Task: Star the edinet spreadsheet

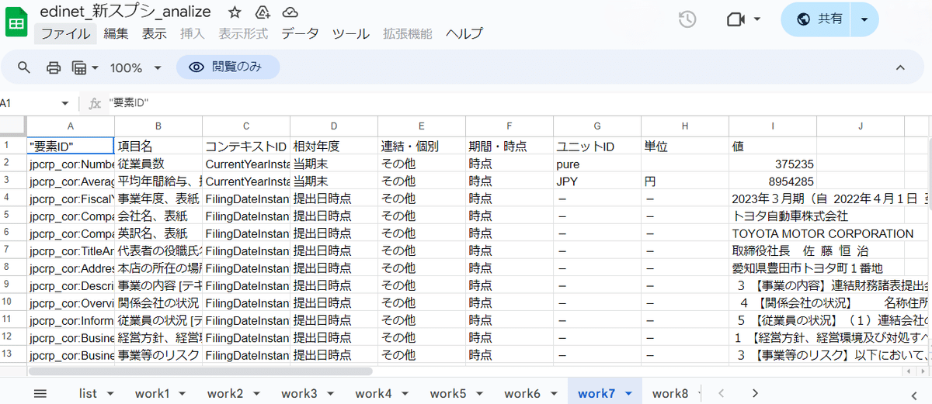Action: [235, 12]
